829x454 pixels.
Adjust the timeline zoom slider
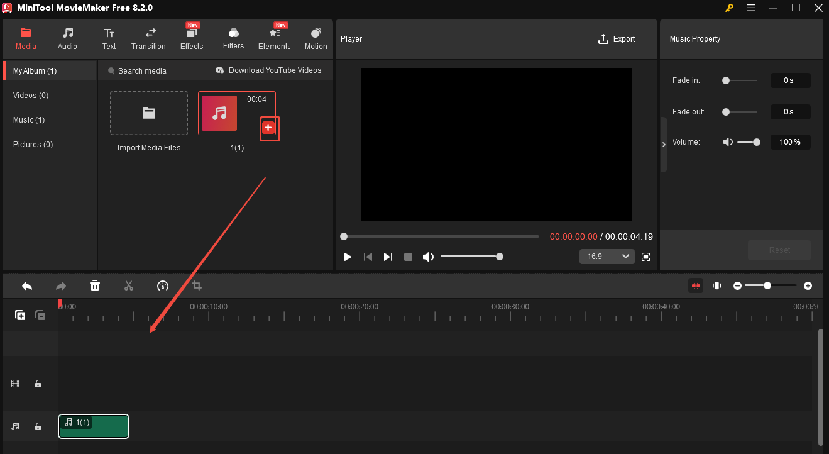pos(772,285)
